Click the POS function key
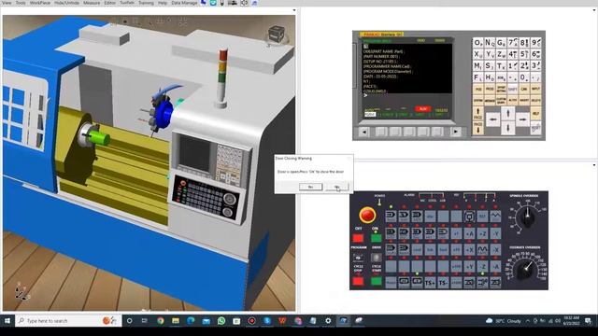This screenshot has height=336, width=598. (x=477, y=90)
